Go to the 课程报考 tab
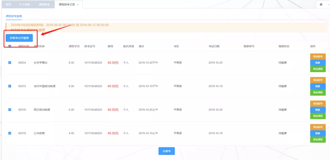The height and width of the screenshot is (160, 330). (x=44, y=5)
